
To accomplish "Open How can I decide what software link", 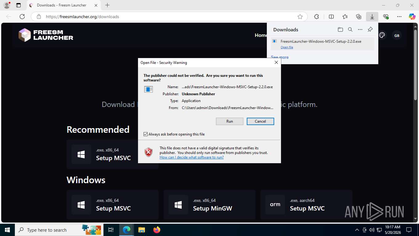I will point(192,157).
